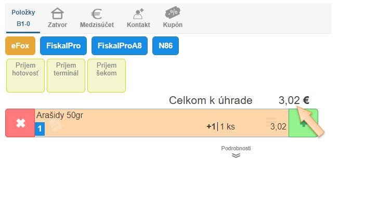Image resolution: width=366 pixels, height=208 pixels.
Task: Select Príjem terminál payment
Action: point(66,75)
